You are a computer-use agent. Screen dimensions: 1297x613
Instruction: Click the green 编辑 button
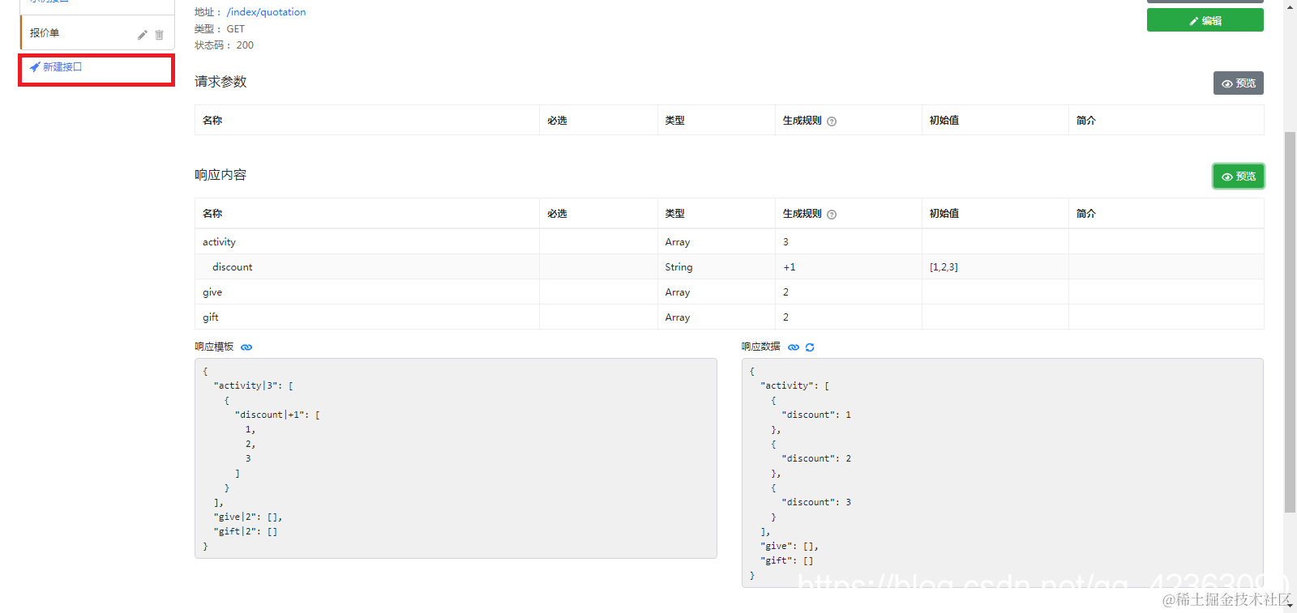[1205, 20]
